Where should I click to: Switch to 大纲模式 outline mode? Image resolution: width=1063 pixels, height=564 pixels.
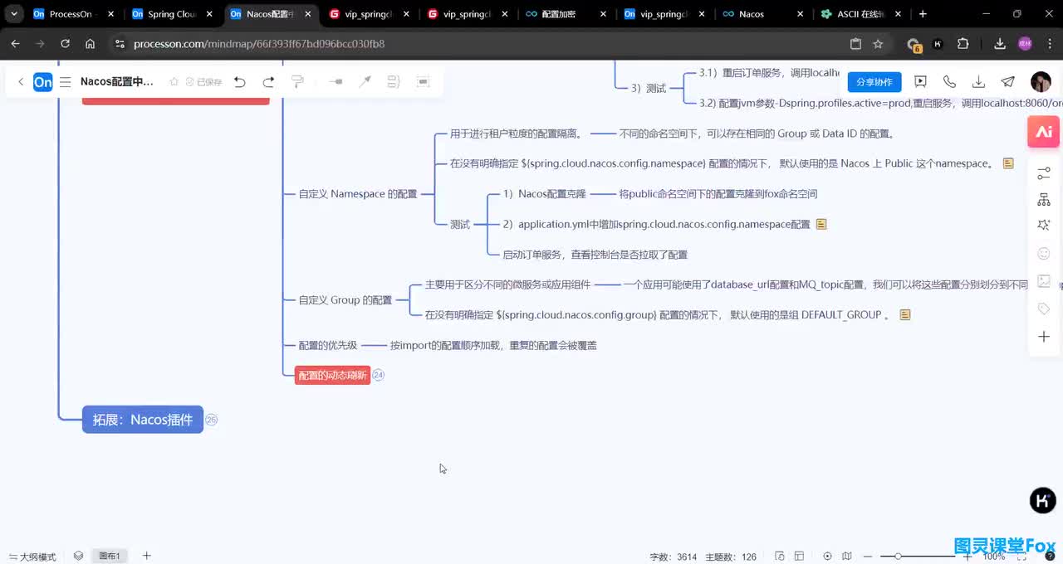point(32,557)
